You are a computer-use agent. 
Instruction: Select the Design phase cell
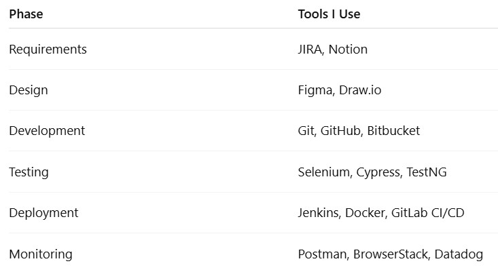[x=29, y=90]
